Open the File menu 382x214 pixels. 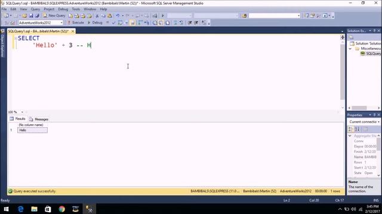tap(4, 9)
